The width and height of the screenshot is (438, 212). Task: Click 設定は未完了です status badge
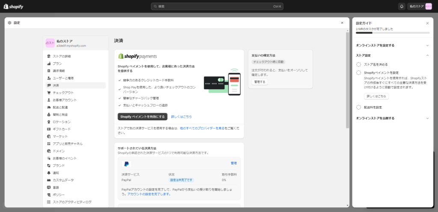pos(181,180)
